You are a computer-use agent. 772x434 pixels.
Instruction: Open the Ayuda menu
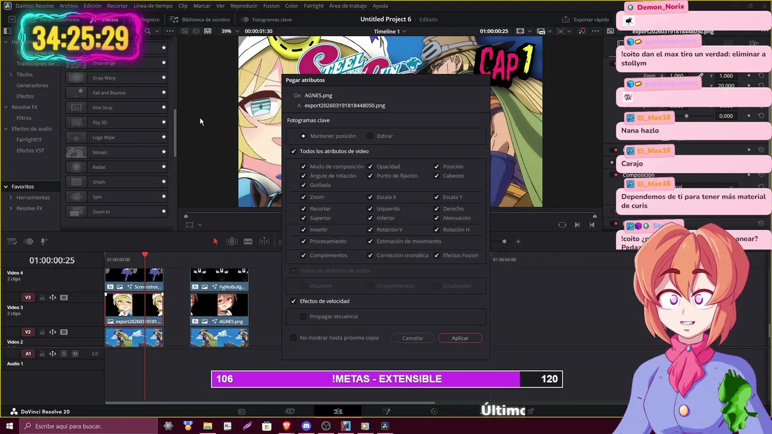pos(381,5)
